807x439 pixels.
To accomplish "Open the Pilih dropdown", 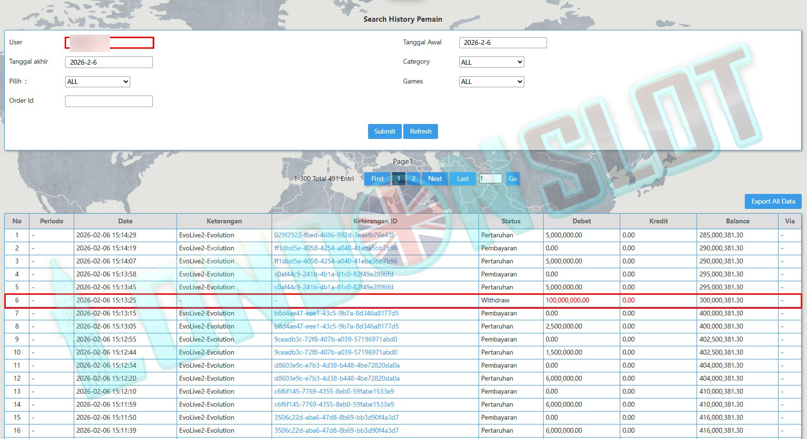I will (97, 82).
